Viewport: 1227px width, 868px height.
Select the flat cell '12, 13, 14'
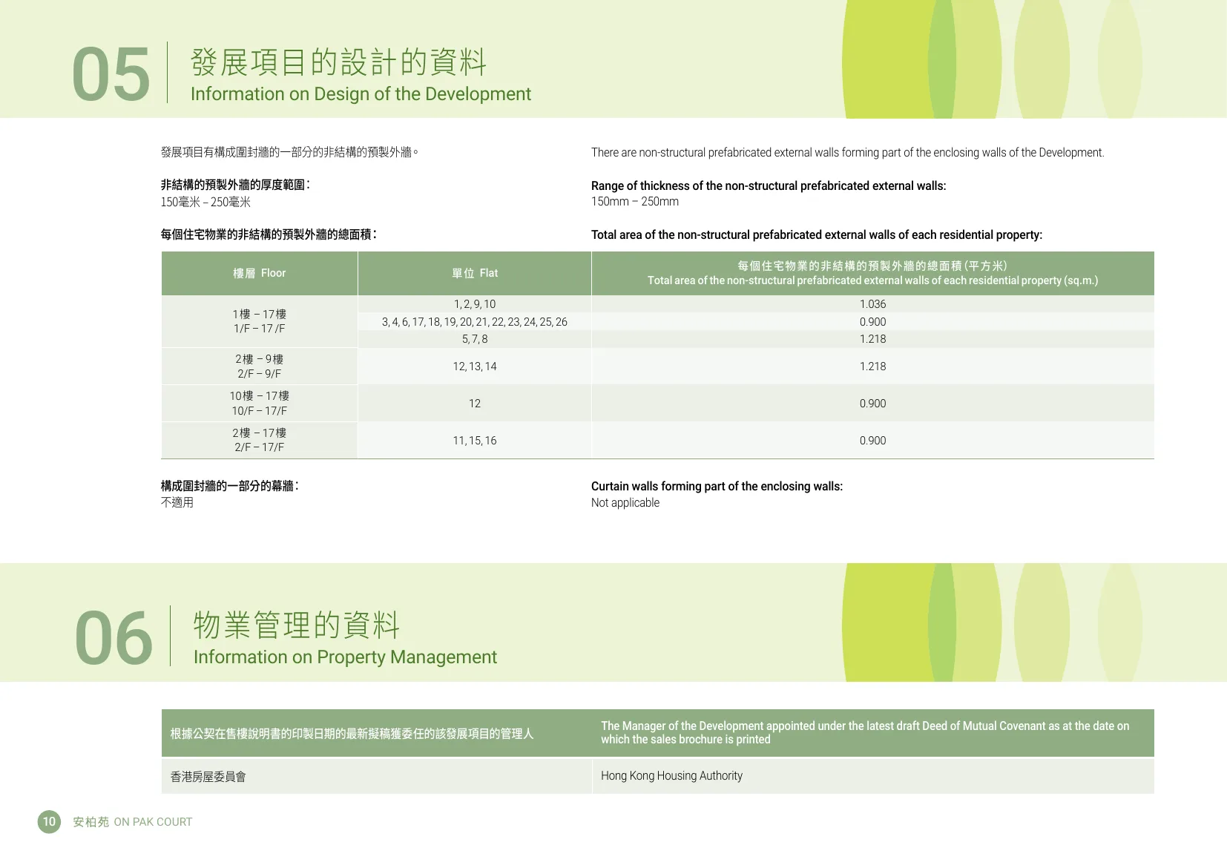(x=475, y=366)
